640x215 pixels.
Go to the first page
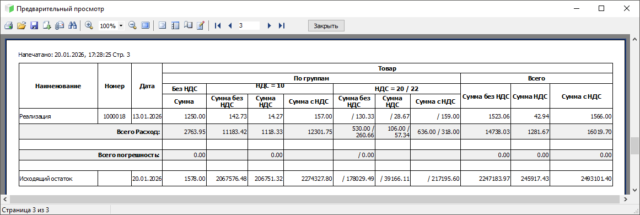coord(218,26)
